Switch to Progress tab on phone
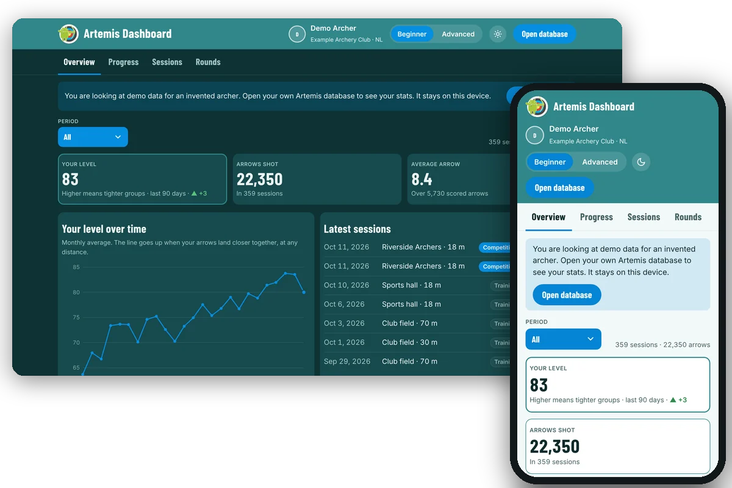Screen dimensions: 732x488 coord(597,217)
